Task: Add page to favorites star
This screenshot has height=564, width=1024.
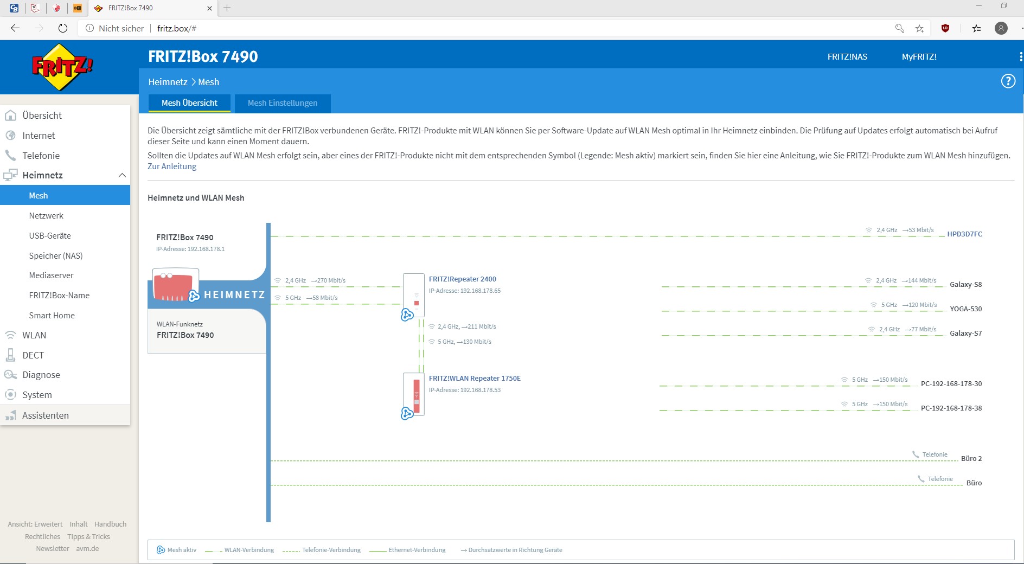Action: click(x=919, y=28)
